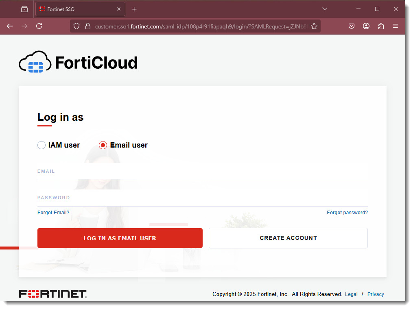Select the IAM user radio button
413x309 pixels.
(x=41, y=145)
